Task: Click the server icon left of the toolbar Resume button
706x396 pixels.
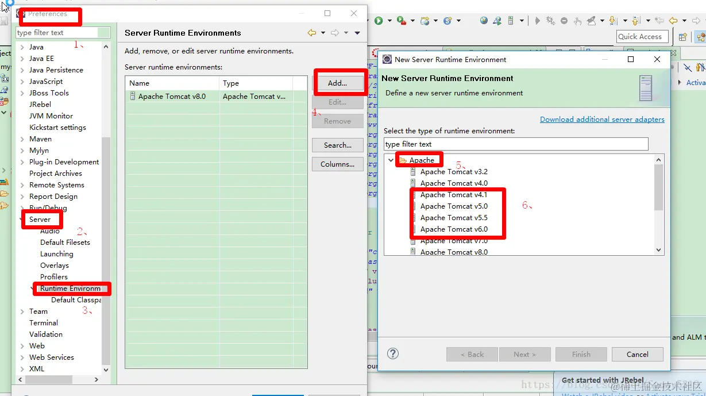Action: (511, 21)
